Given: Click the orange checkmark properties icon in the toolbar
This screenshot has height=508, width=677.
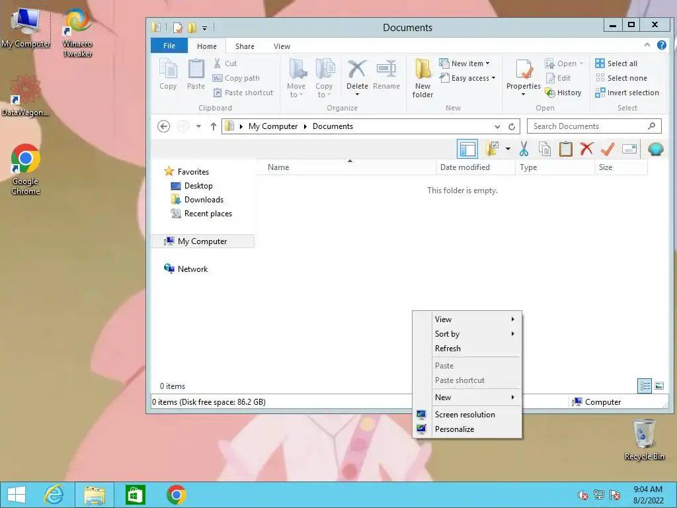Looking at the screenshot, I should pos(608,149).
